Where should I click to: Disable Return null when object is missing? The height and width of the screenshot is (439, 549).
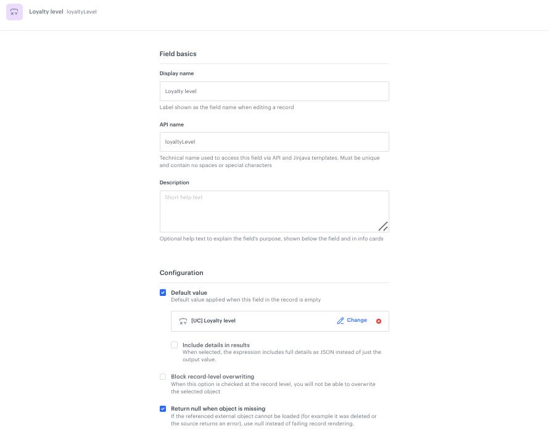(x=163, y=409)
